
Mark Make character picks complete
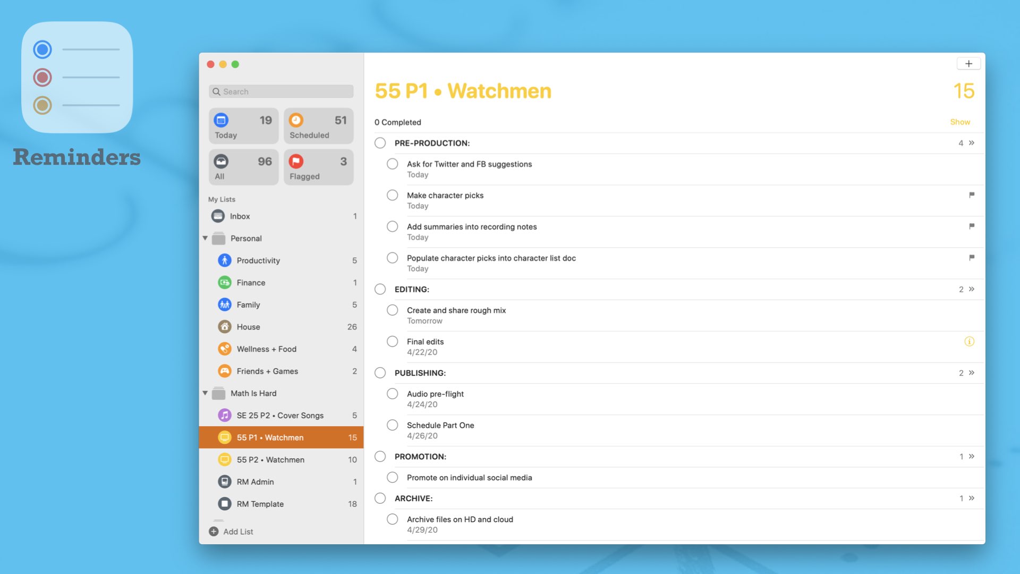pyautogui.click(x=392, y=195)
